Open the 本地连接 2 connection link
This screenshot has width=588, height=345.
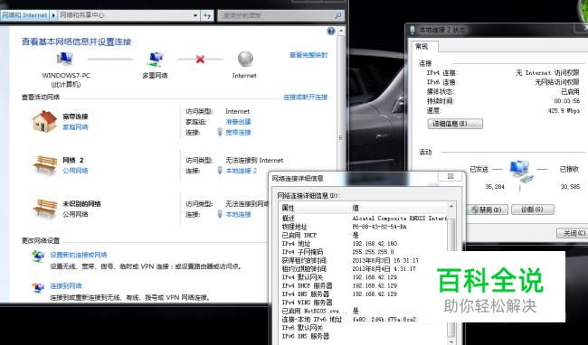click(x=242, y=171)
